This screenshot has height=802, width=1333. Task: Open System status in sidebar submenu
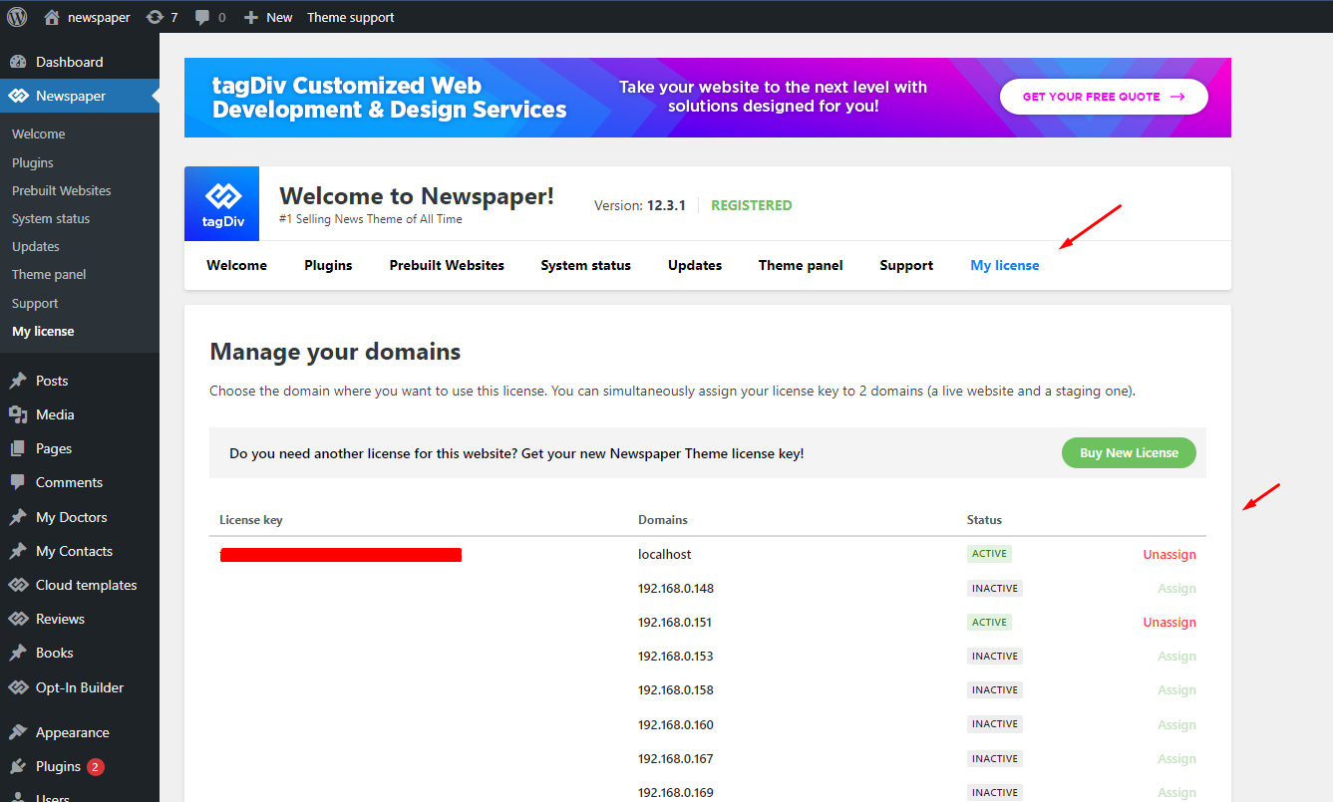[x=51, y=218]
